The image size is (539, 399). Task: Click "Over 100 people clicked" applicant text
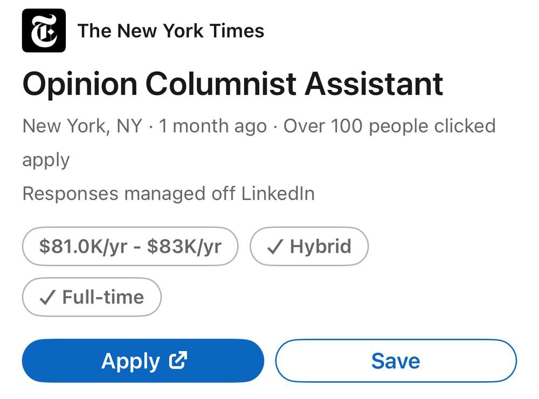tap(389, 126)
